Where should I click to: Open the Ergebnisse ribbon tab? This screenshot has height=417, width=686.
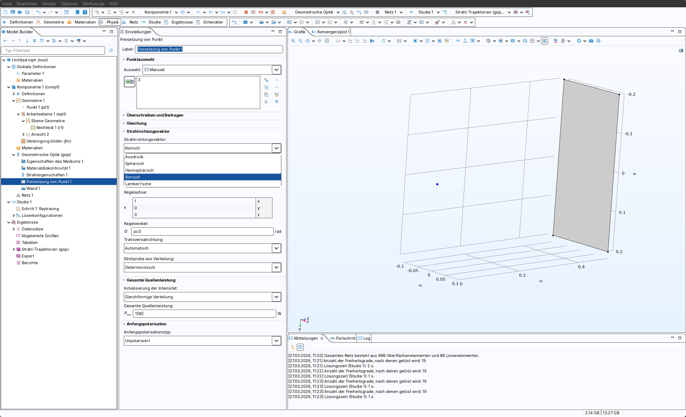[x=182, y=22]
